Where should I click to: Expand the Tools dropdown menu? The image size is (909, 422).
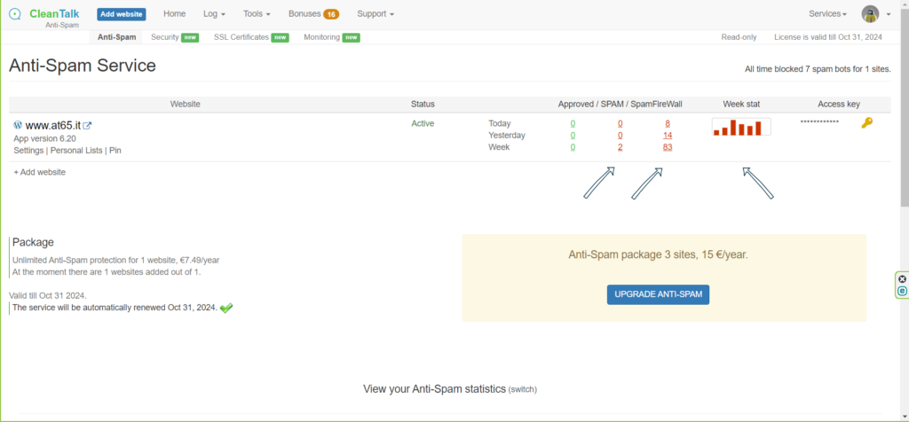[x=257, y=14]
